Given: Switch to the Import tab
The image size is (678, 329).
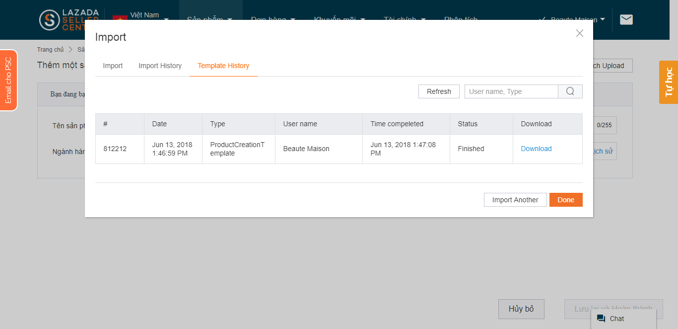Looking at the screenshot, I should (113, 66).
